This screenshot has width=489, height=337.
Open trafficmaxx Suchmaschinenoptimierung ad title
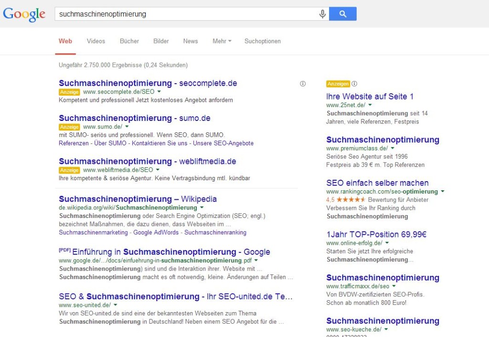383,277
